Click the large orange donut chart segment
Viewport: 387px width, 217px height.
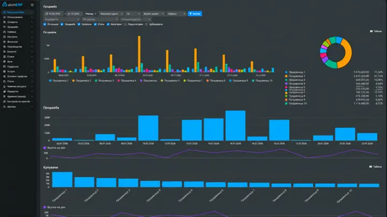pos(349,54)
